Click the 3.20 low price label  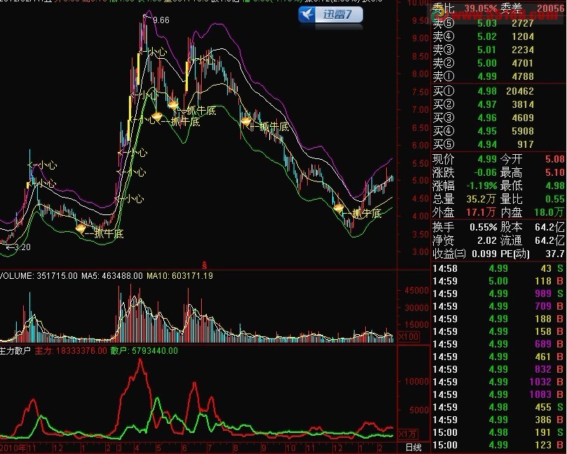23,247
